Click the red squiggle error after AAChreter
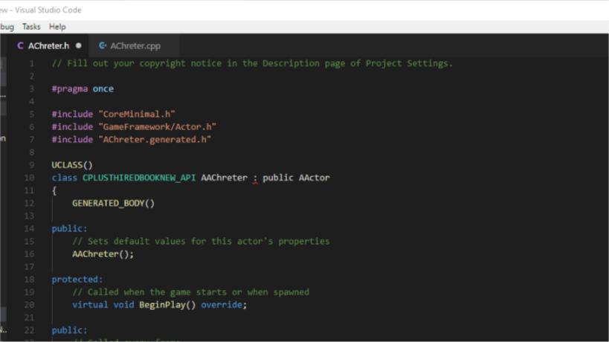 coord(254,180)
